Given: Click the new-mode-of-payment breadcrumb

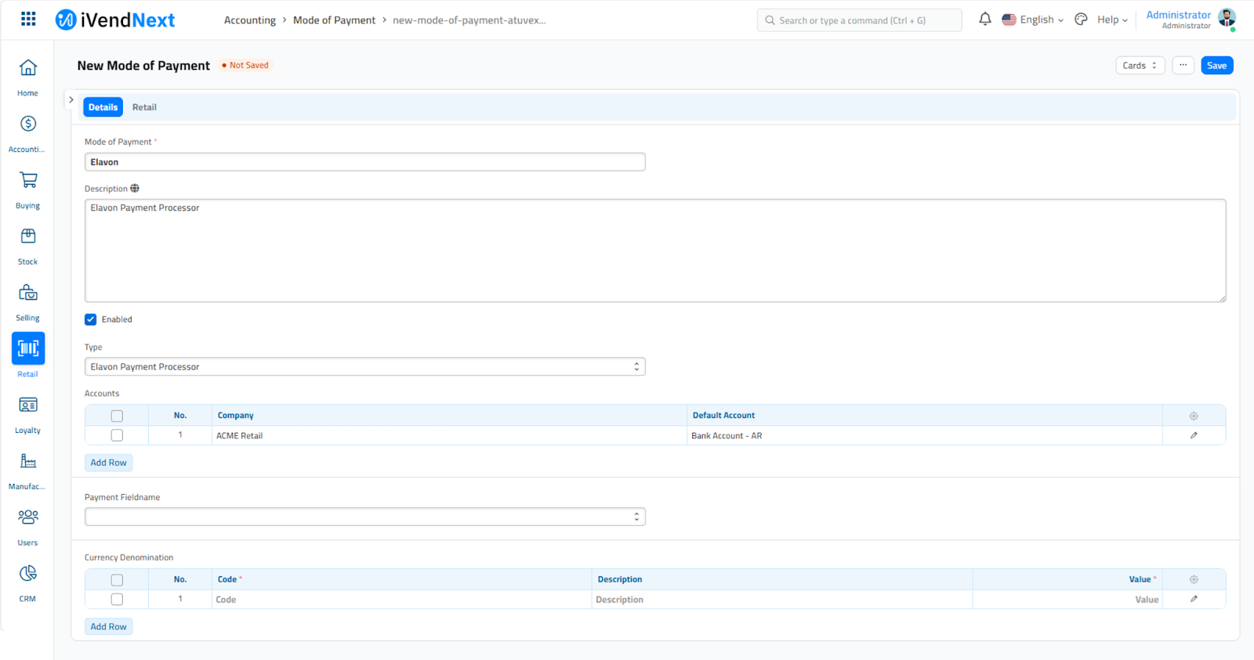Looking at the screenshot, I should (469, 20).
